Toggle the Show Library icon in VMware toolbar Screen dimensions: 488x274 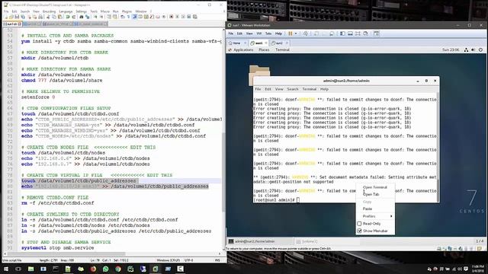click(342, 33)
